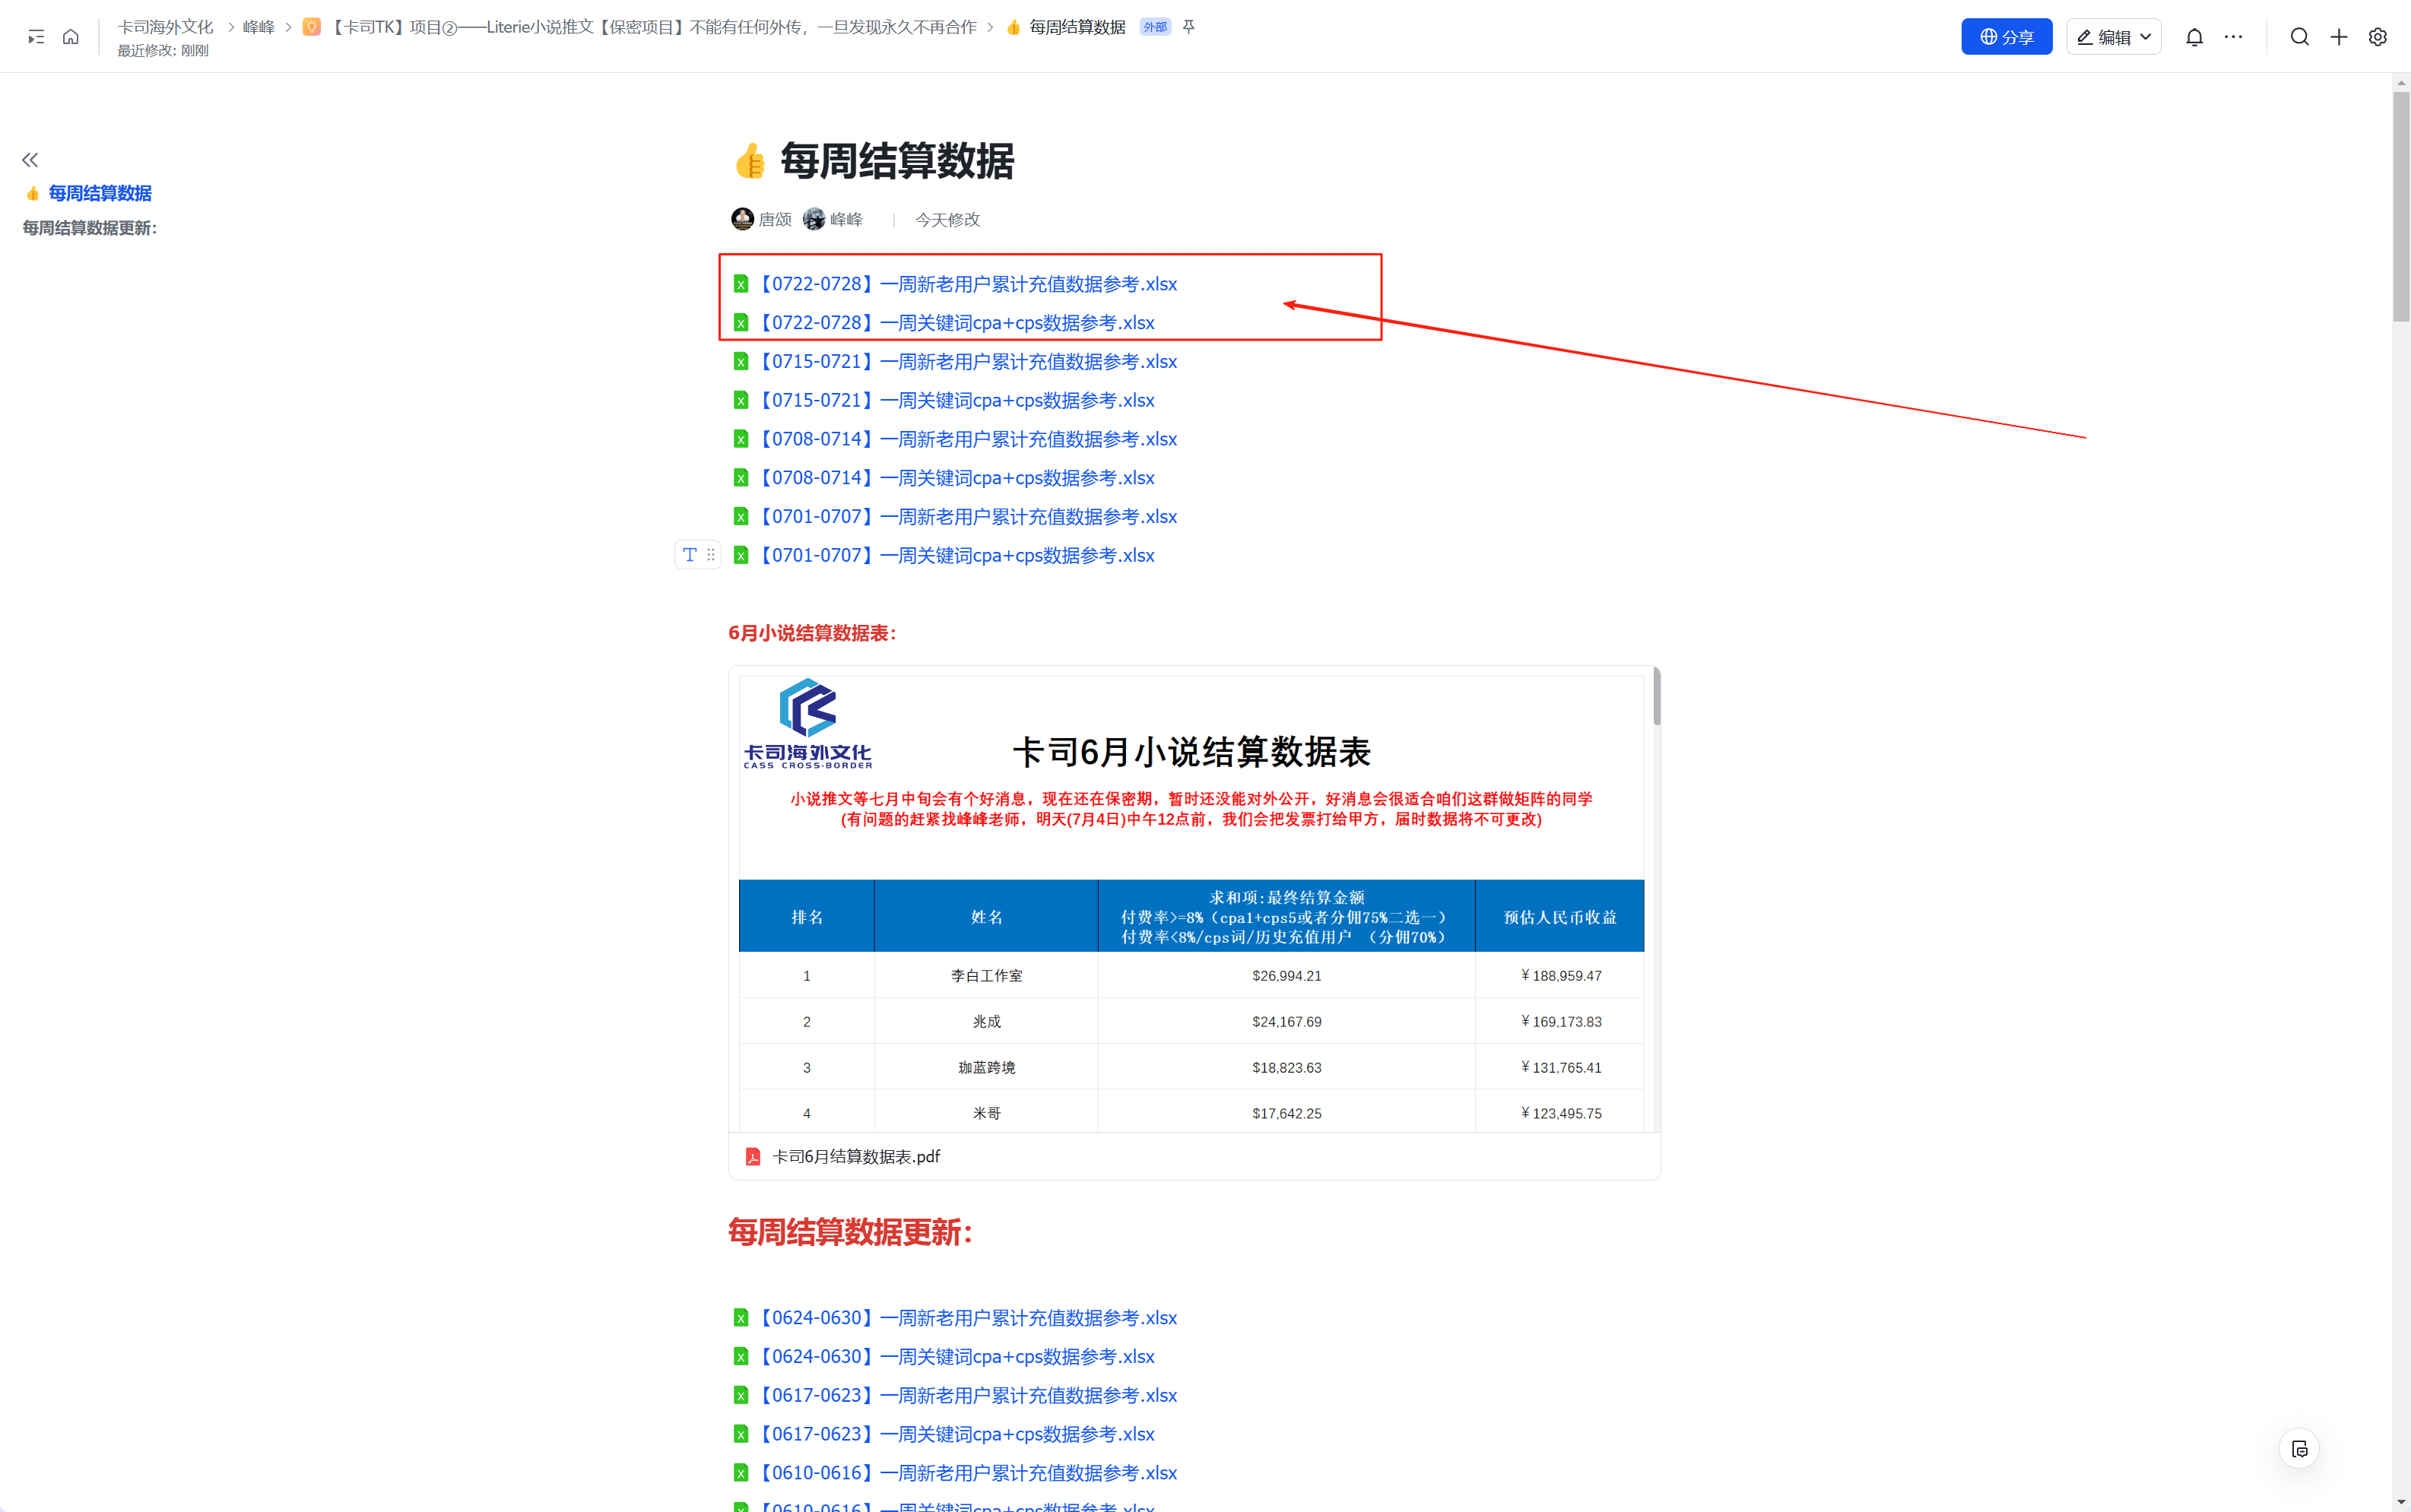The height and width of the screenshot is (1512, 2411).
Task: Click the 今天修改 modification info
Action: point(947,219)
